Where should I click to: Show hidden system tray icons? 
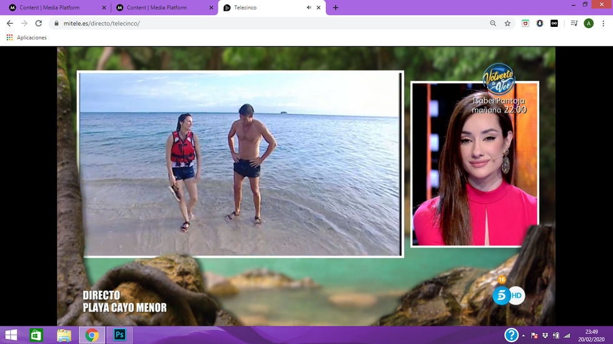[524, 335]
